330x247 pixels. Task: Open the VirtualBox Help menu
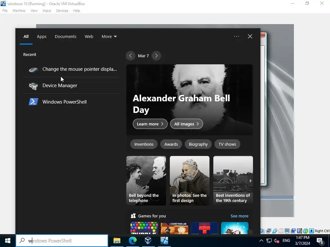click(x=77, y=11)
